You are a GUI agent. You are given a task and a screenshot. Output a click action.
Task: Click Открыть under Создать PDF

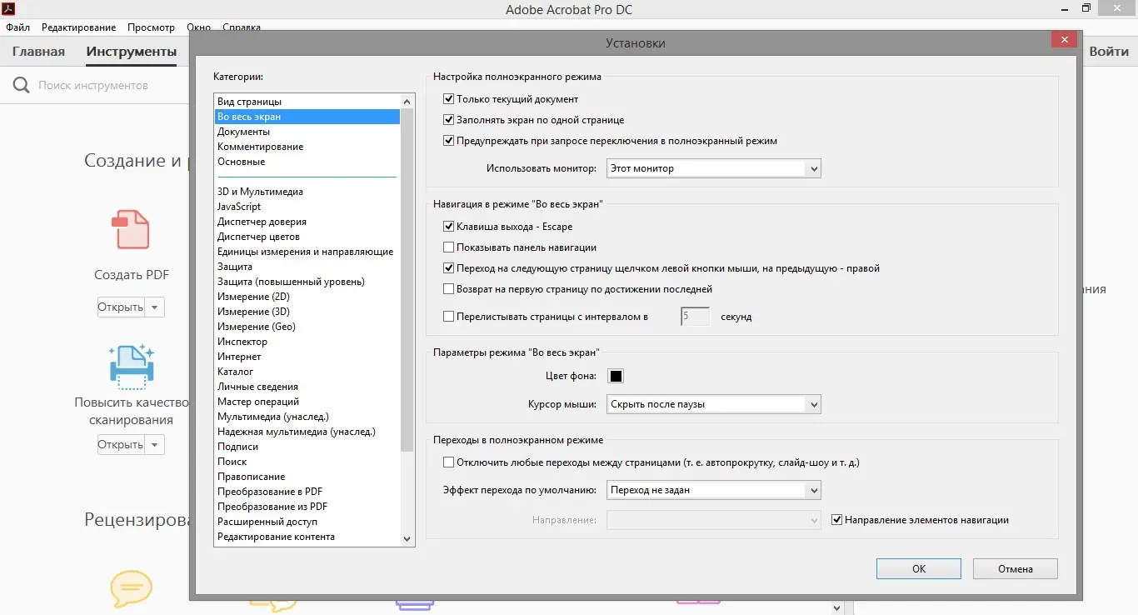(x=121, y=307)
